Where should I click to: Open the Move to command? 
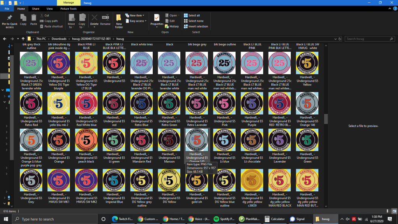coord(72,21)
